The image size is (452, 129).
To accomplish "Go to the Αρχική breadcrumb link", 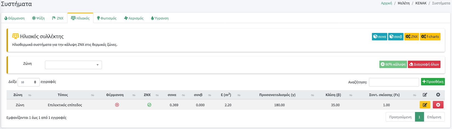I will [386, 3].
